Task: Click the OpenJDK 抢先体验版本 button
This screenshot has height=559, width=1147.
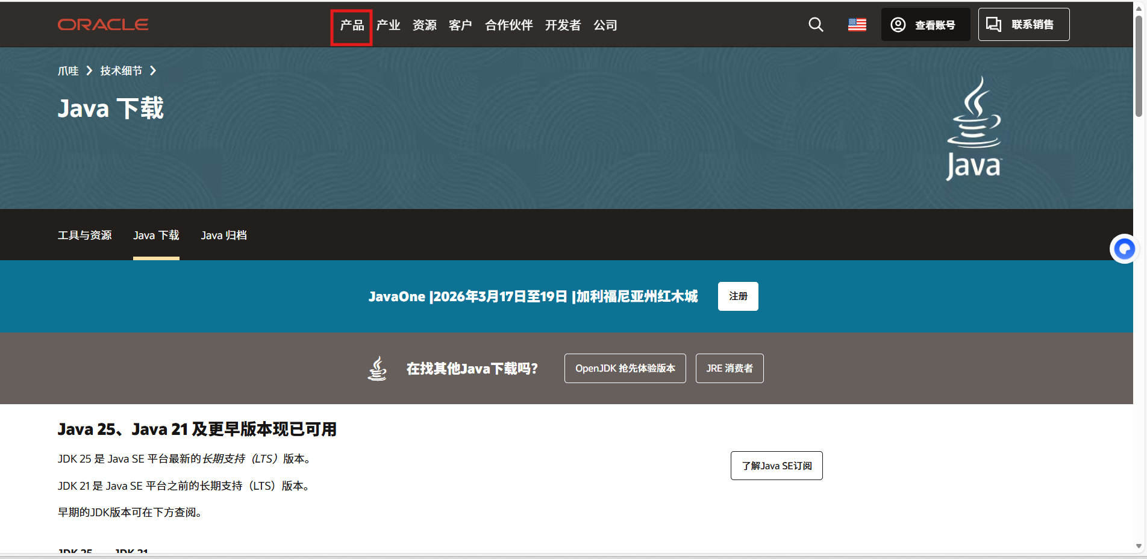Action: (x=625, y=368)
